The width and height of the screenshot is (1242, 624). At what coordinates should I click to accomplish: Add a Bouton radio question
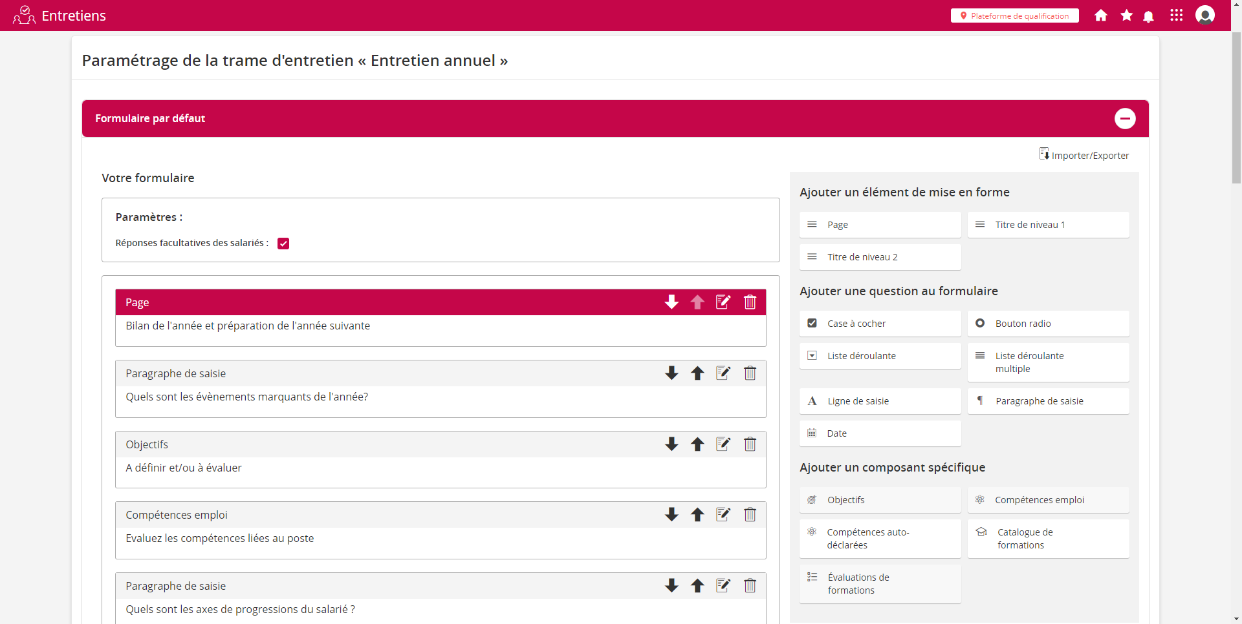(x=1048, y=324)
